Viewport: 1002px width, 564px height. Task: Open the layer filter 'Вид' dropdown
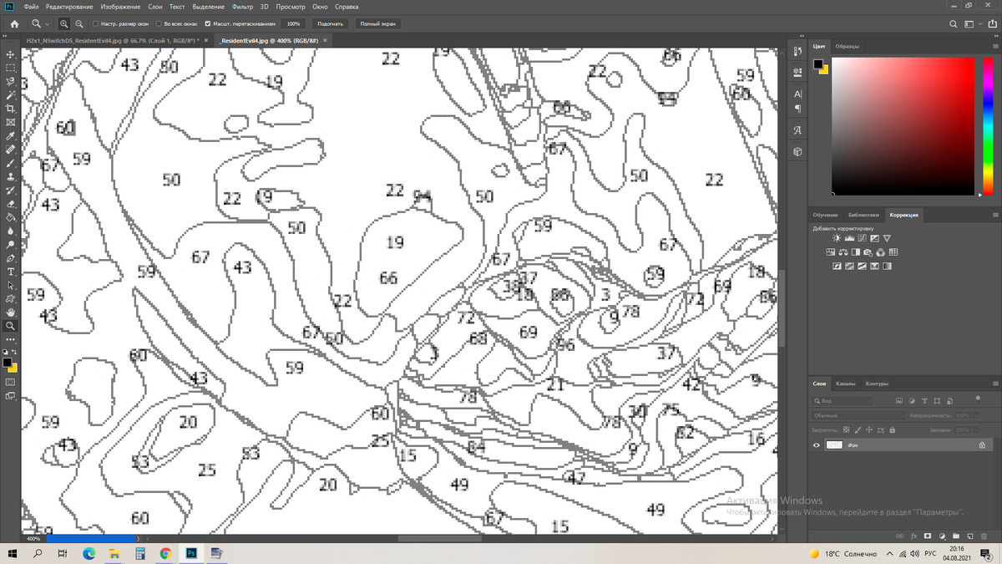[x=842, y=401]
